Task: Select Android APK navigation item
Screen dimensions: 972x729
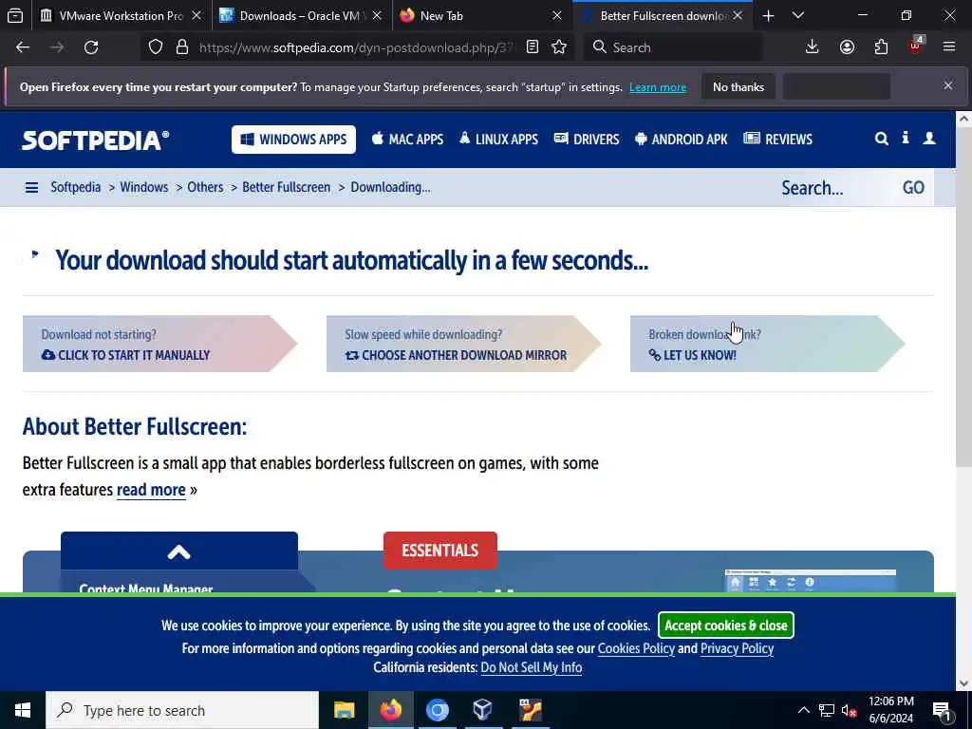Action: coord(682,139)
